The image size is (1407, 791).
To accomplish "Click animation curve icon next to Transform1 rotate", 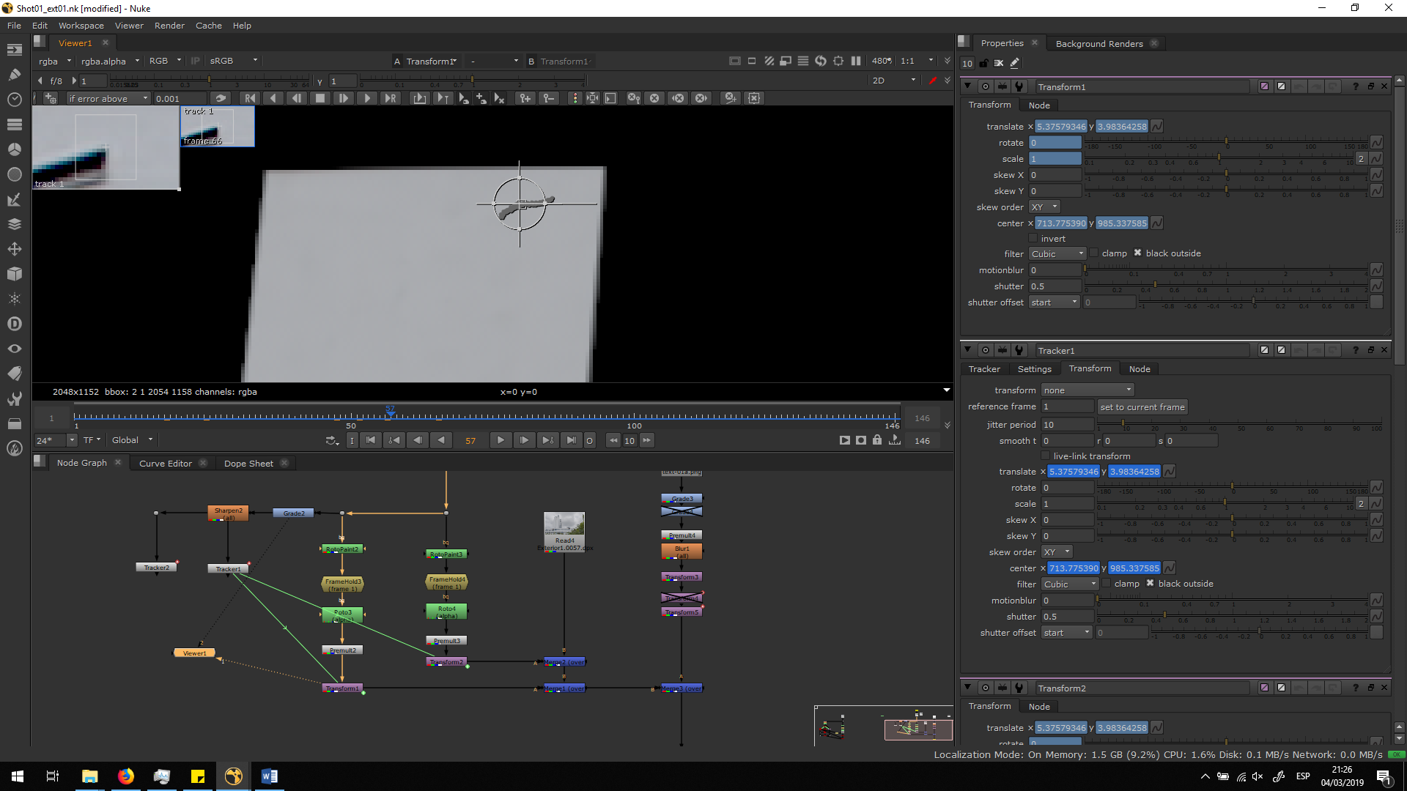I will point(1376,143).
